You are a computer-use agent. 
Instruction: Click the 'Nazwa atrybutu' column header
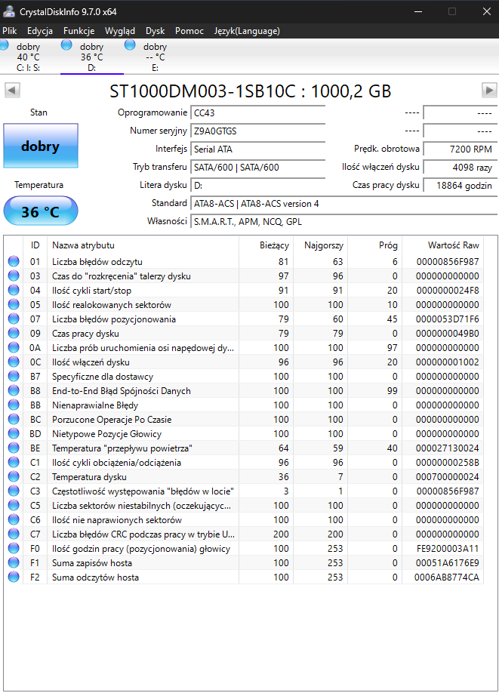click(143, 245)
